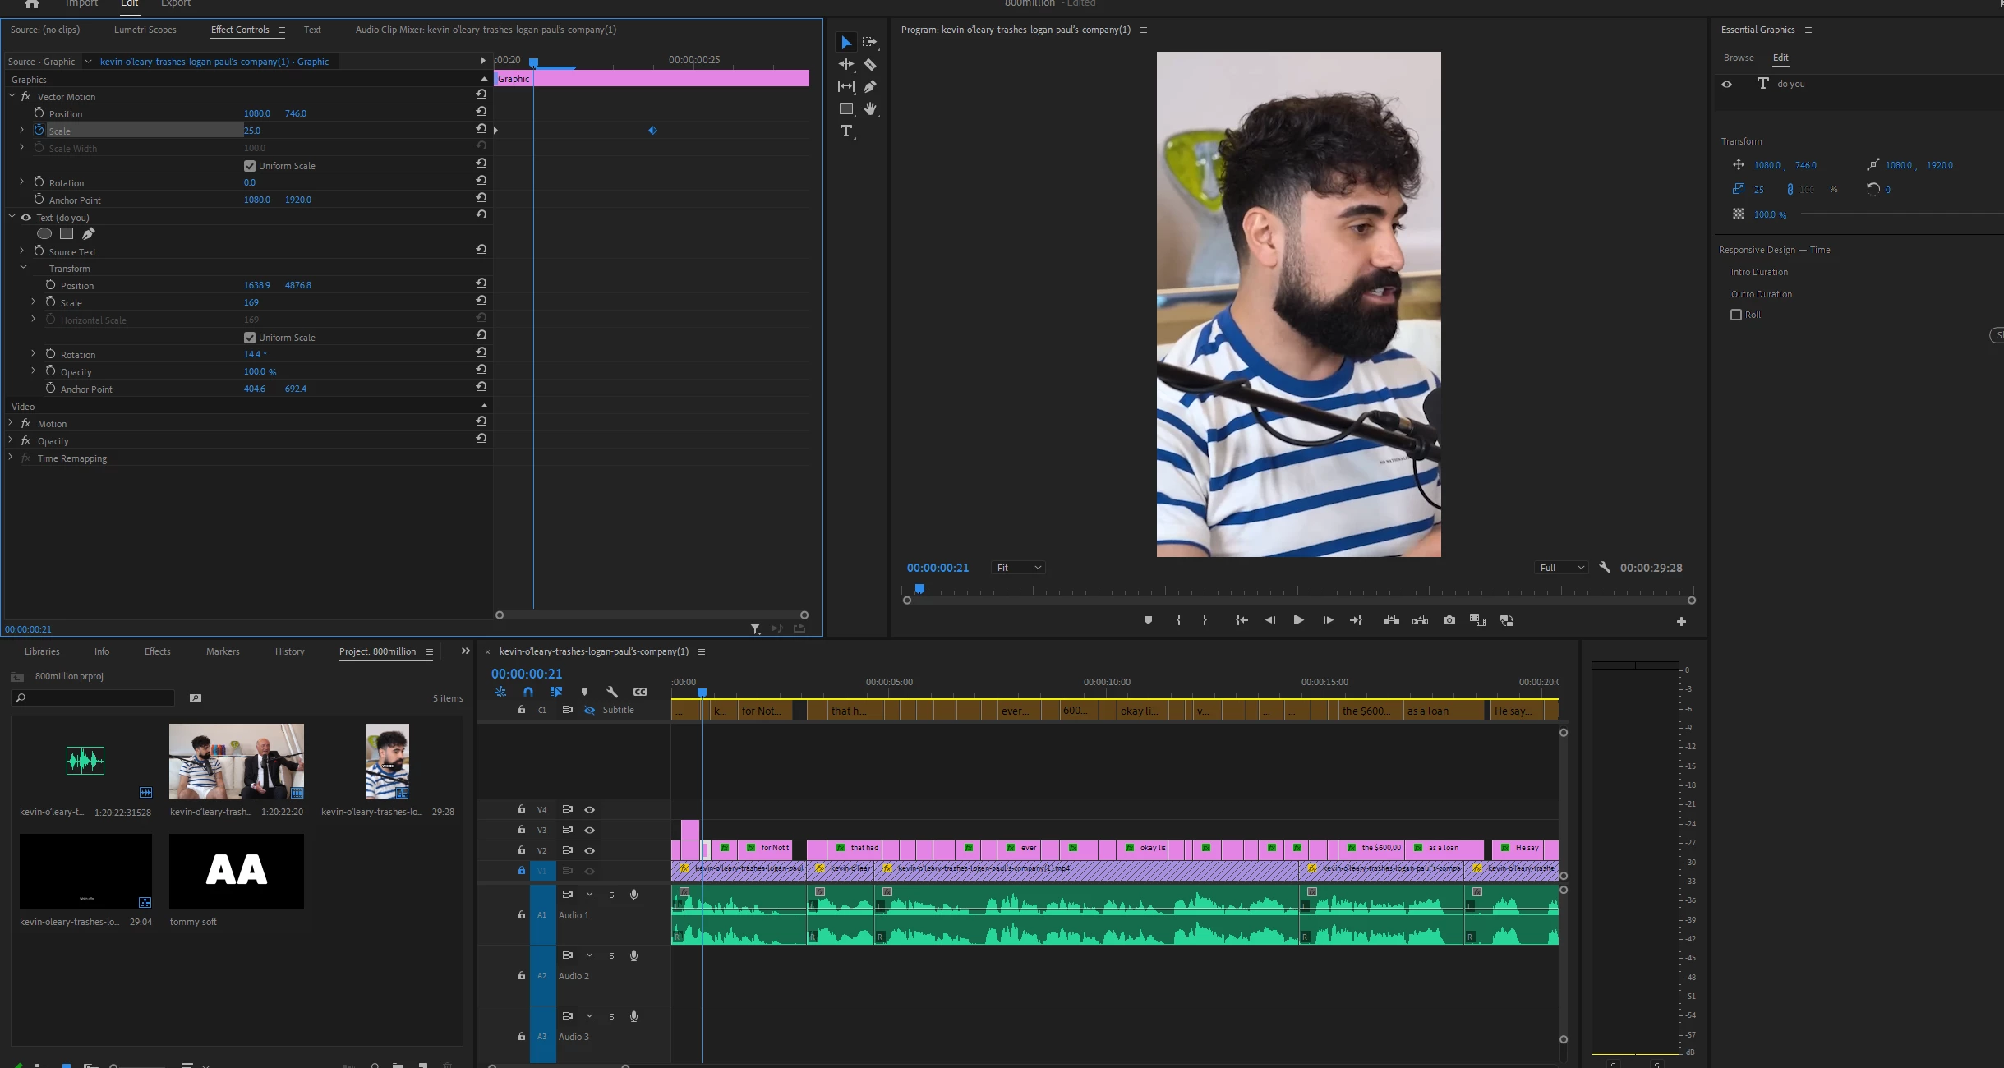The width and height of the screenshot is (2004, 1068).
Task: Click the Export Frame camera icon
Action: click(1449, 620)
